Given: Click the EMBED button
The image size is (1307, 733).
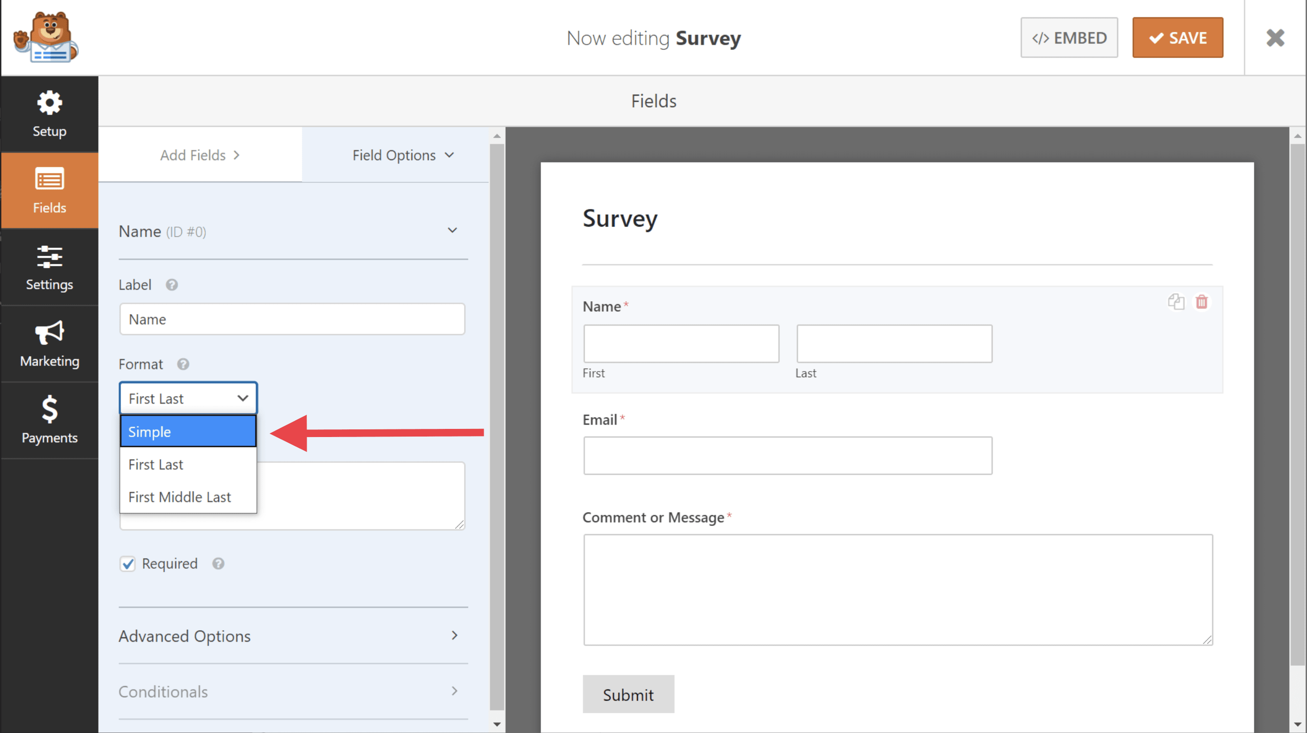Looking at the screenshot, I should click(x=1069, y=38).
